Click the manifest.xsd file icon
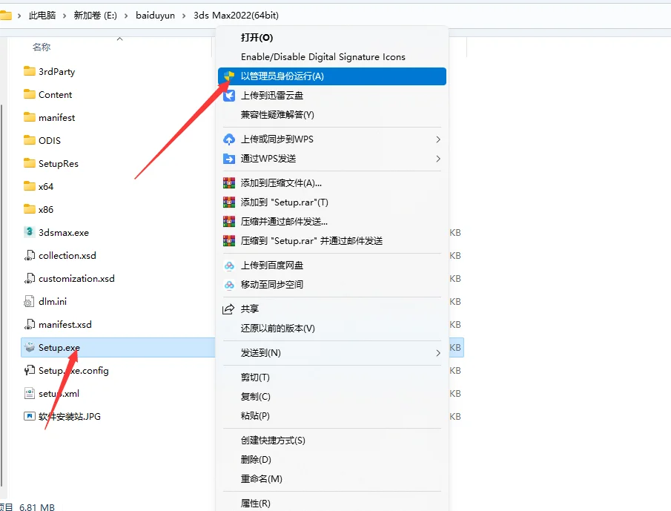The height and width of the screenshot is (511, 671). [29, 324]
